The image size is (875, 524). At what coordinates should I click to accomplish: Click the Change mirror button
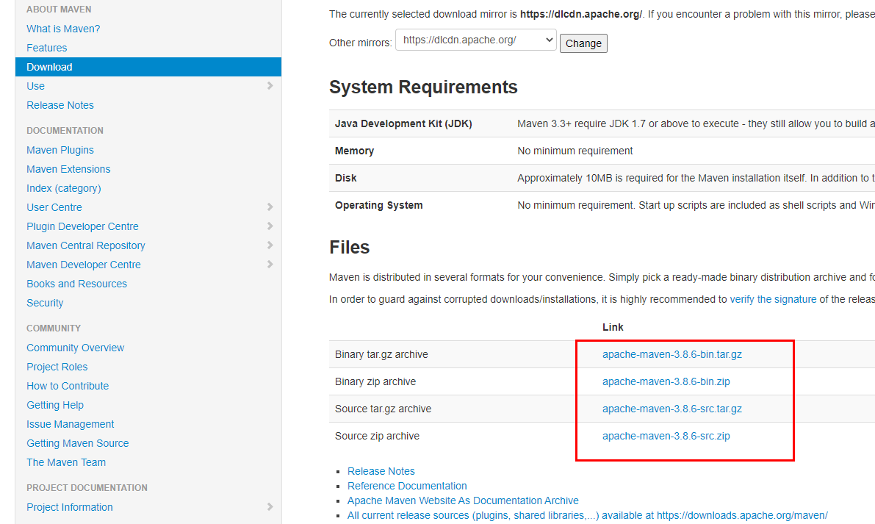pyautogui.click(x=583, y=43)
